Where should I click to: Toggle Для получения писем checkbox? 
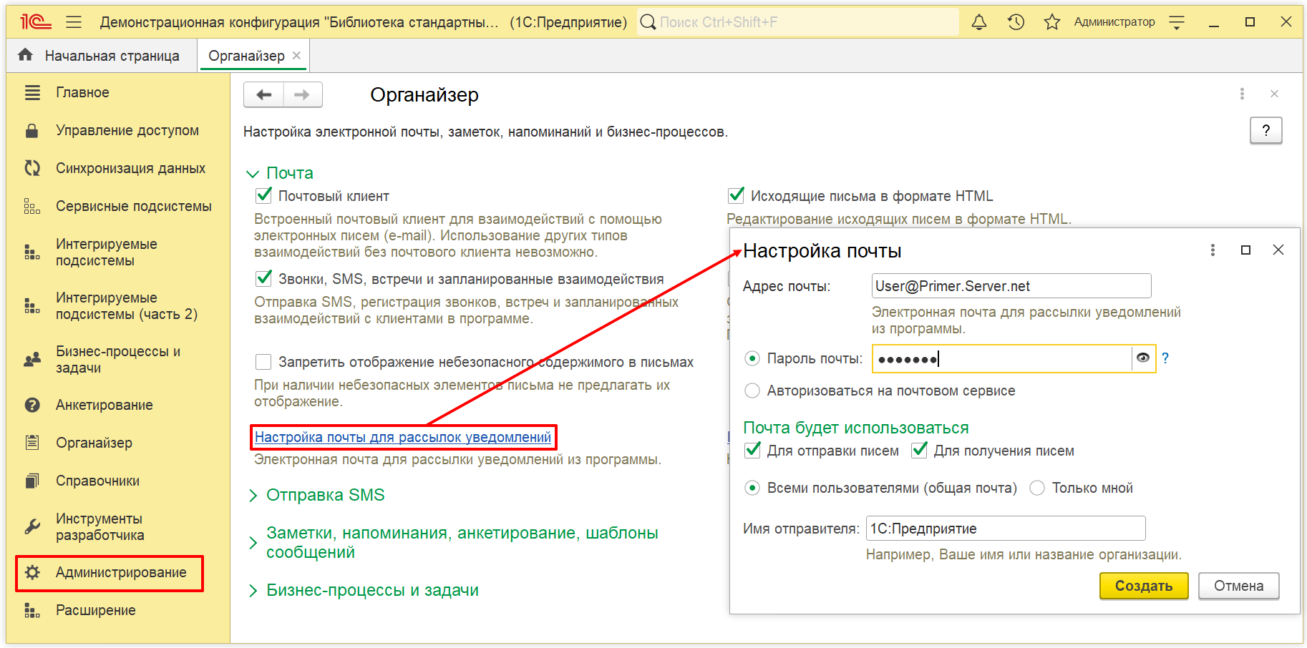[919, 451]
